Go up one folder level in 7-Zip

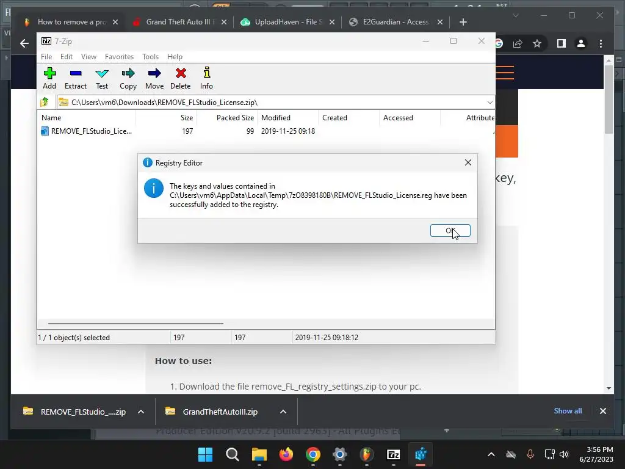[x=45, y=102]
